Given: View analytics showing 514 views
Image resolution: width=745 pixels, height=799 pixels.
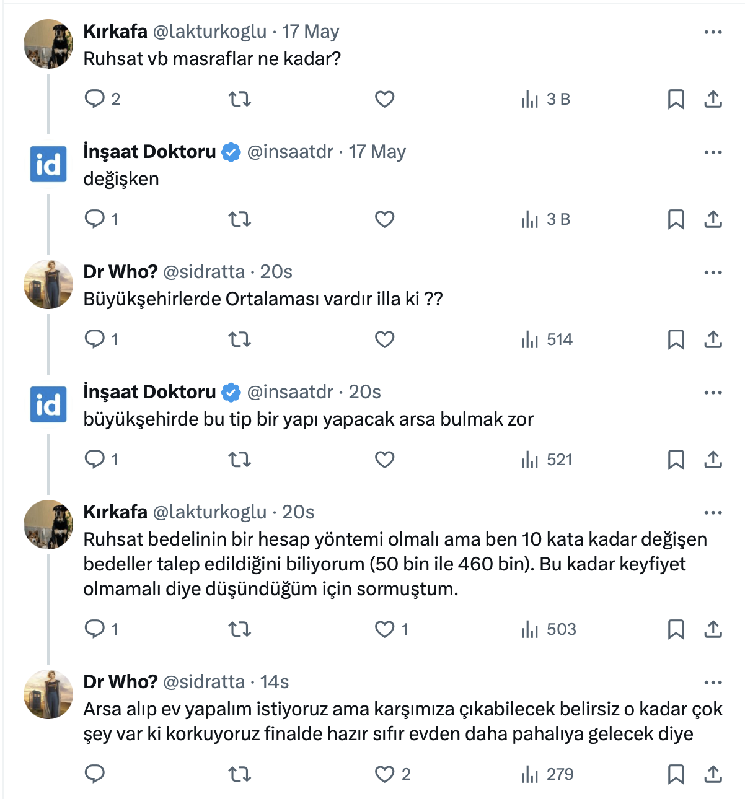Looking at the screenshot, I should pos(547,339).
